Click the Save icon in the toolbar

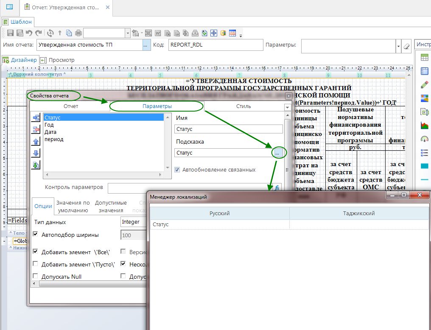(x=10, y=33)
